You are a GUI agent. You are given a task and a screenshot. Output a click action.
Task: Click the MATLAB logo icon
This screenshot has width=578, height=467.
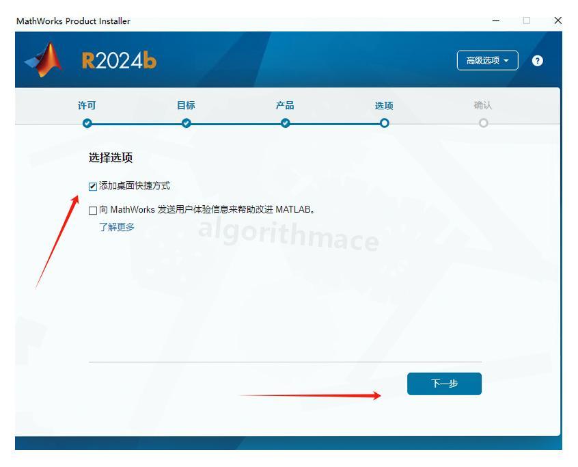44,60
